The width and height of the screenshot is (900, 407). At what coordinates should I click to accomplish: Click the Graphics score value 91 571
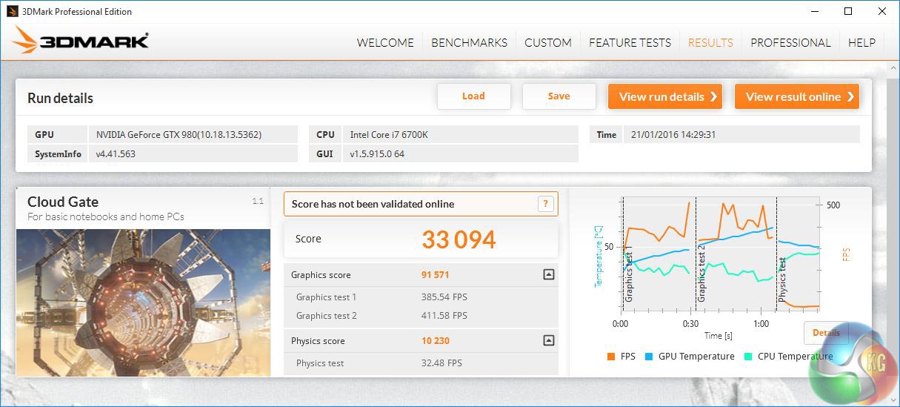pyautogui.click(x=436, y=275)
